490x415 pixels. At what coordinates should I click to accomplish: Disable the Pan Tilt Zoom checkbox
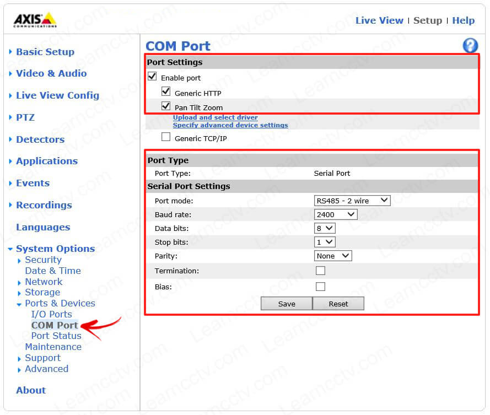166,106
